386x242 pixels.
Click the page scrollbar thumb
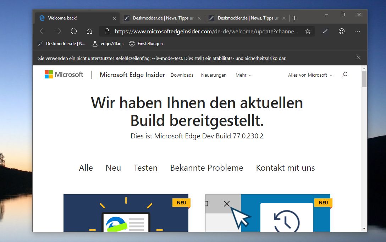[x=364, y=79]
